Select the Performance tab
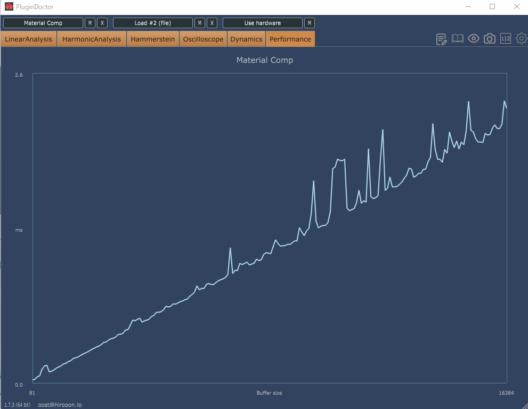Image resolution: width=528 pixels, height=409 pixels. pos(290,39)
